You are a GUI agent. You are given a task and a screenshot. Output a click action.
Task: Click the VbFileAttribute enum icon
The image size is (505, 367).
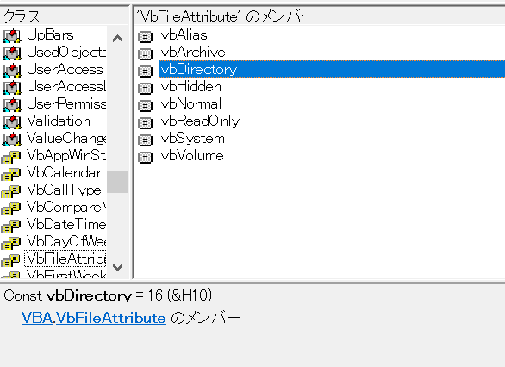[x=11, y=260]
